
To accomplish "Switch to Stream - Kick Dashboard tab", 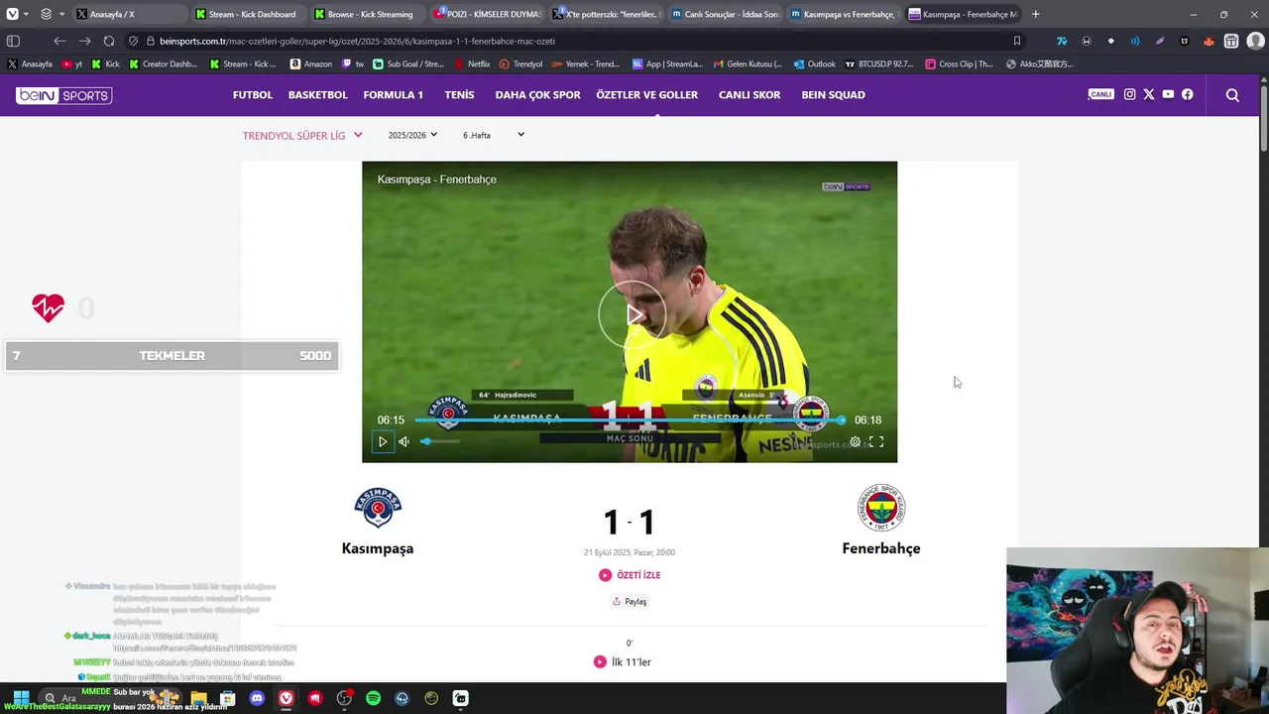I will 246,14.
